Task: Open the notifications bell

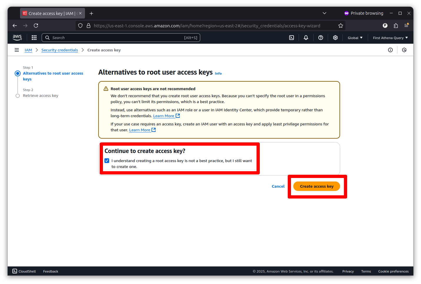Action: [306, 38]
